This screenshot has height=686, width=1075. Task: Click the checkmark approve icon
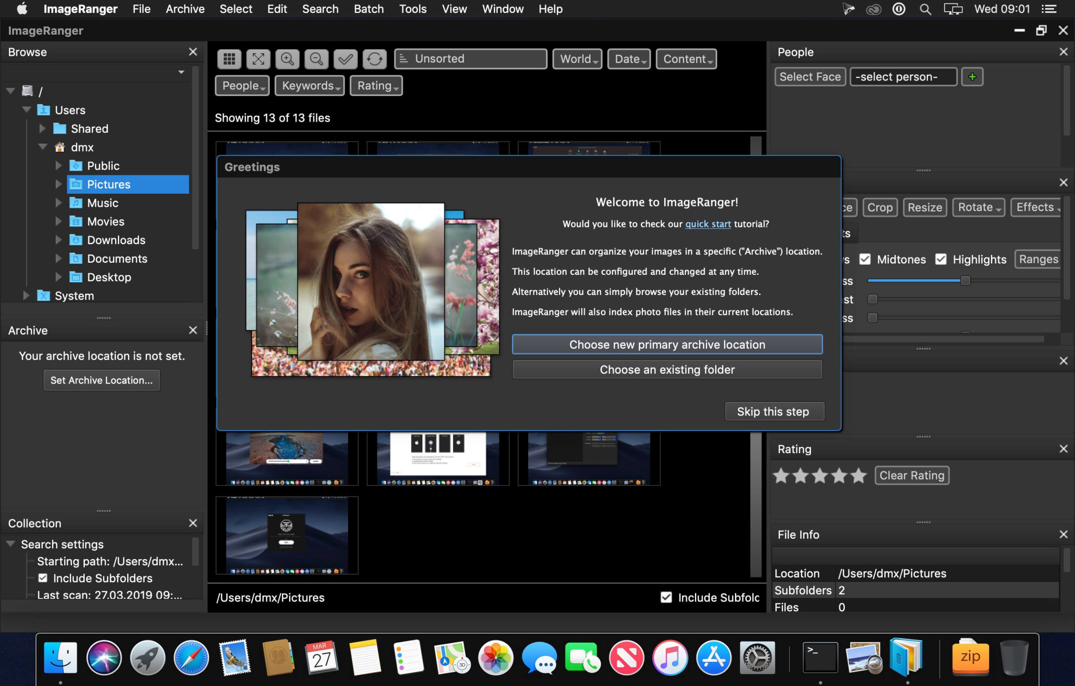tap(345, 59)
